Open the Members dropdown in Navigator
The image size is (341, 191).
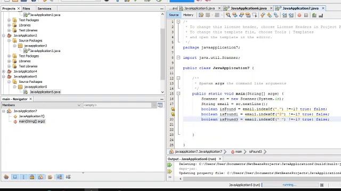(42, 105)
